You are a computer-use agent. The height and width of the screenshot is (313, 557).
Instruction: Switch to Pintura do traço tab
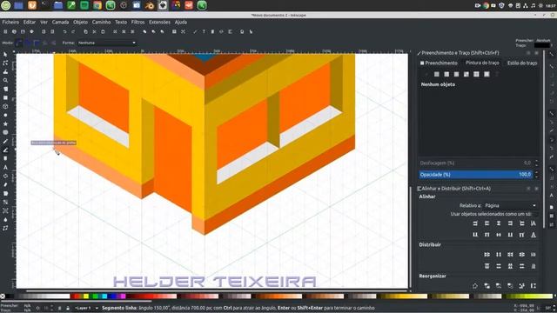click(482, 63)
